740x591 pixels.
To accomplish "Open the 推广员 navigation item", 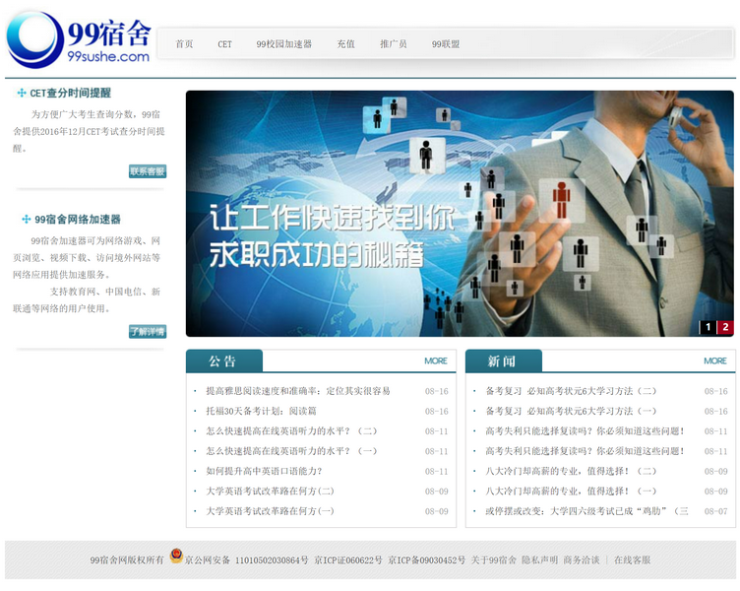I will (x=393, y=44).
